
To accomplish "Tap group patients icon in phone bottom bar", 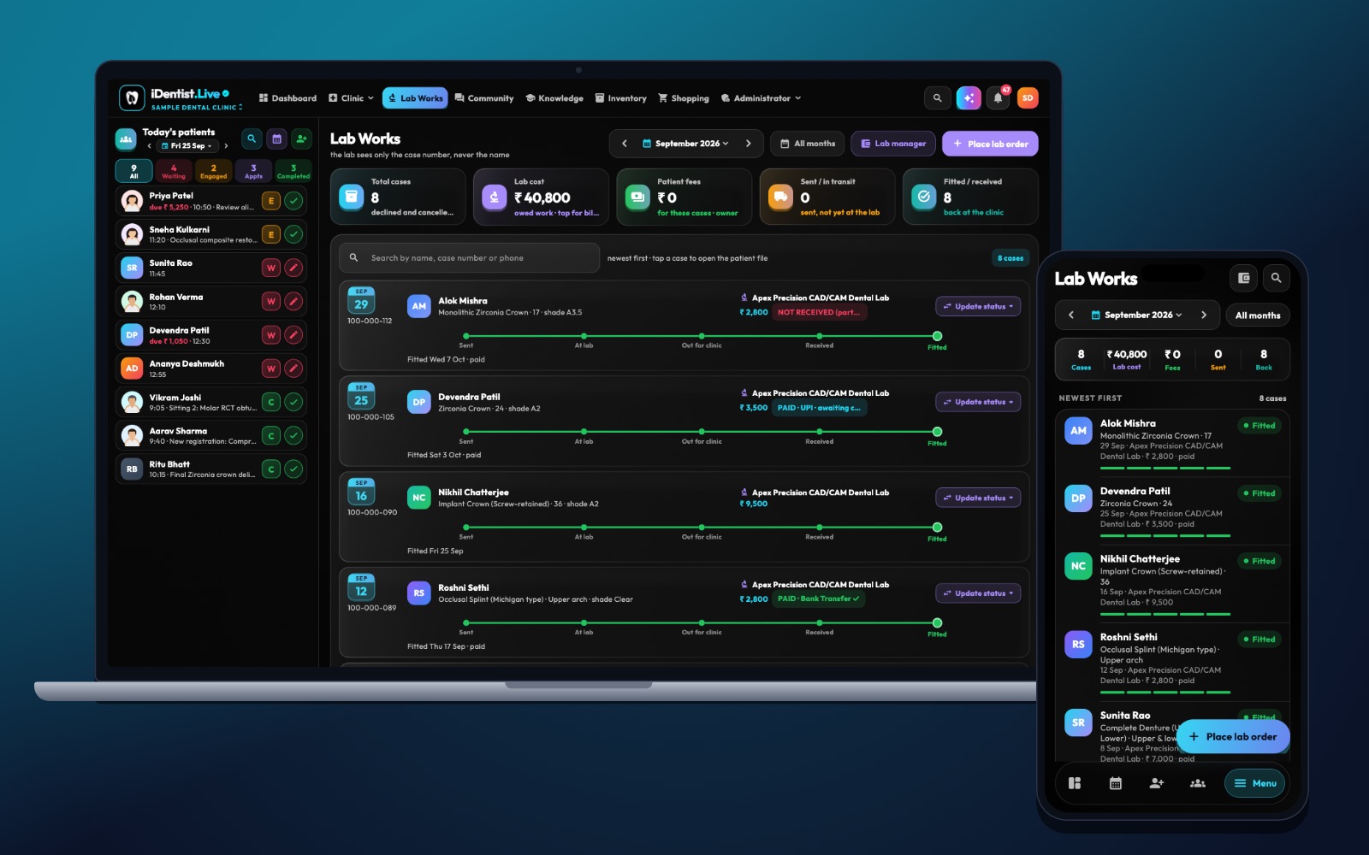I will (x=1198, y=783).
